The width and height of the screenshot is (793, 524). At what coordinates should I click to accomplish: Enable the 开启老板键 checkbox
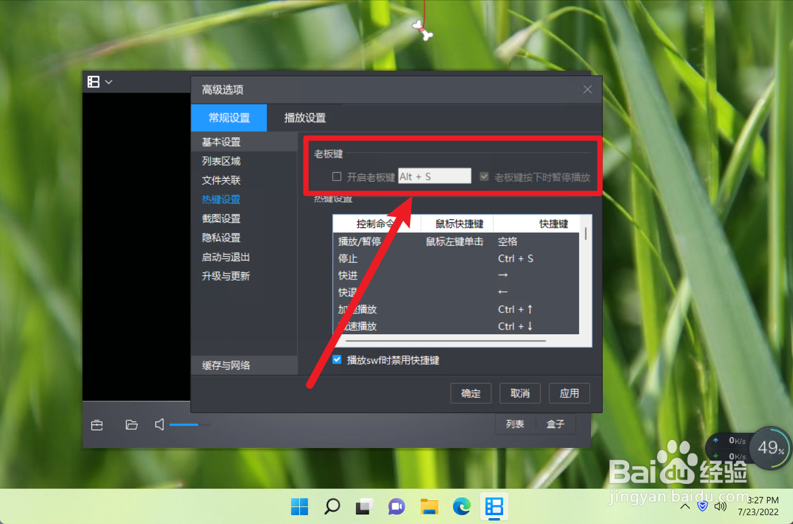pos(336,176)
